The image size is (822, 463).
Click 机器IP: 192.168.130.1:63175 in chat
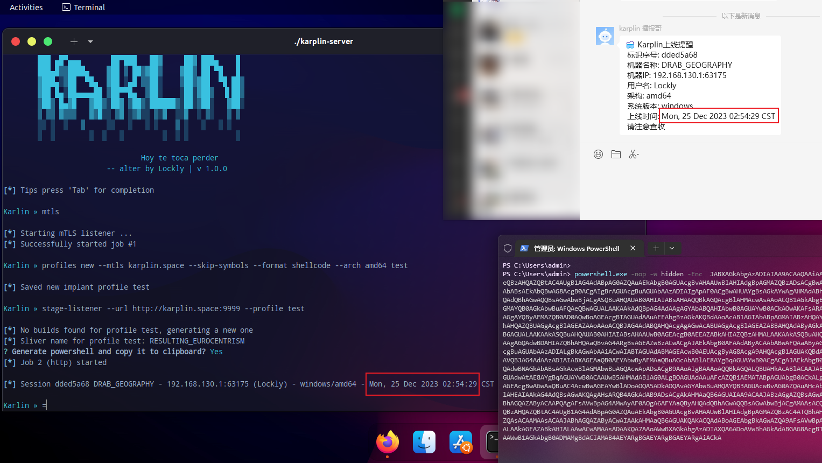(677, 75)
